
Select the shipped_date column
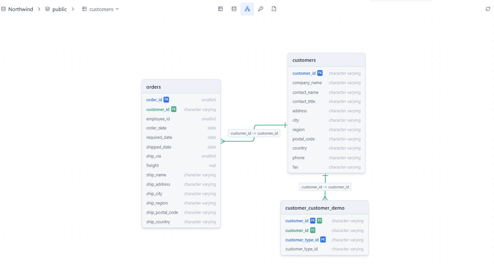[x=181, y=147]
